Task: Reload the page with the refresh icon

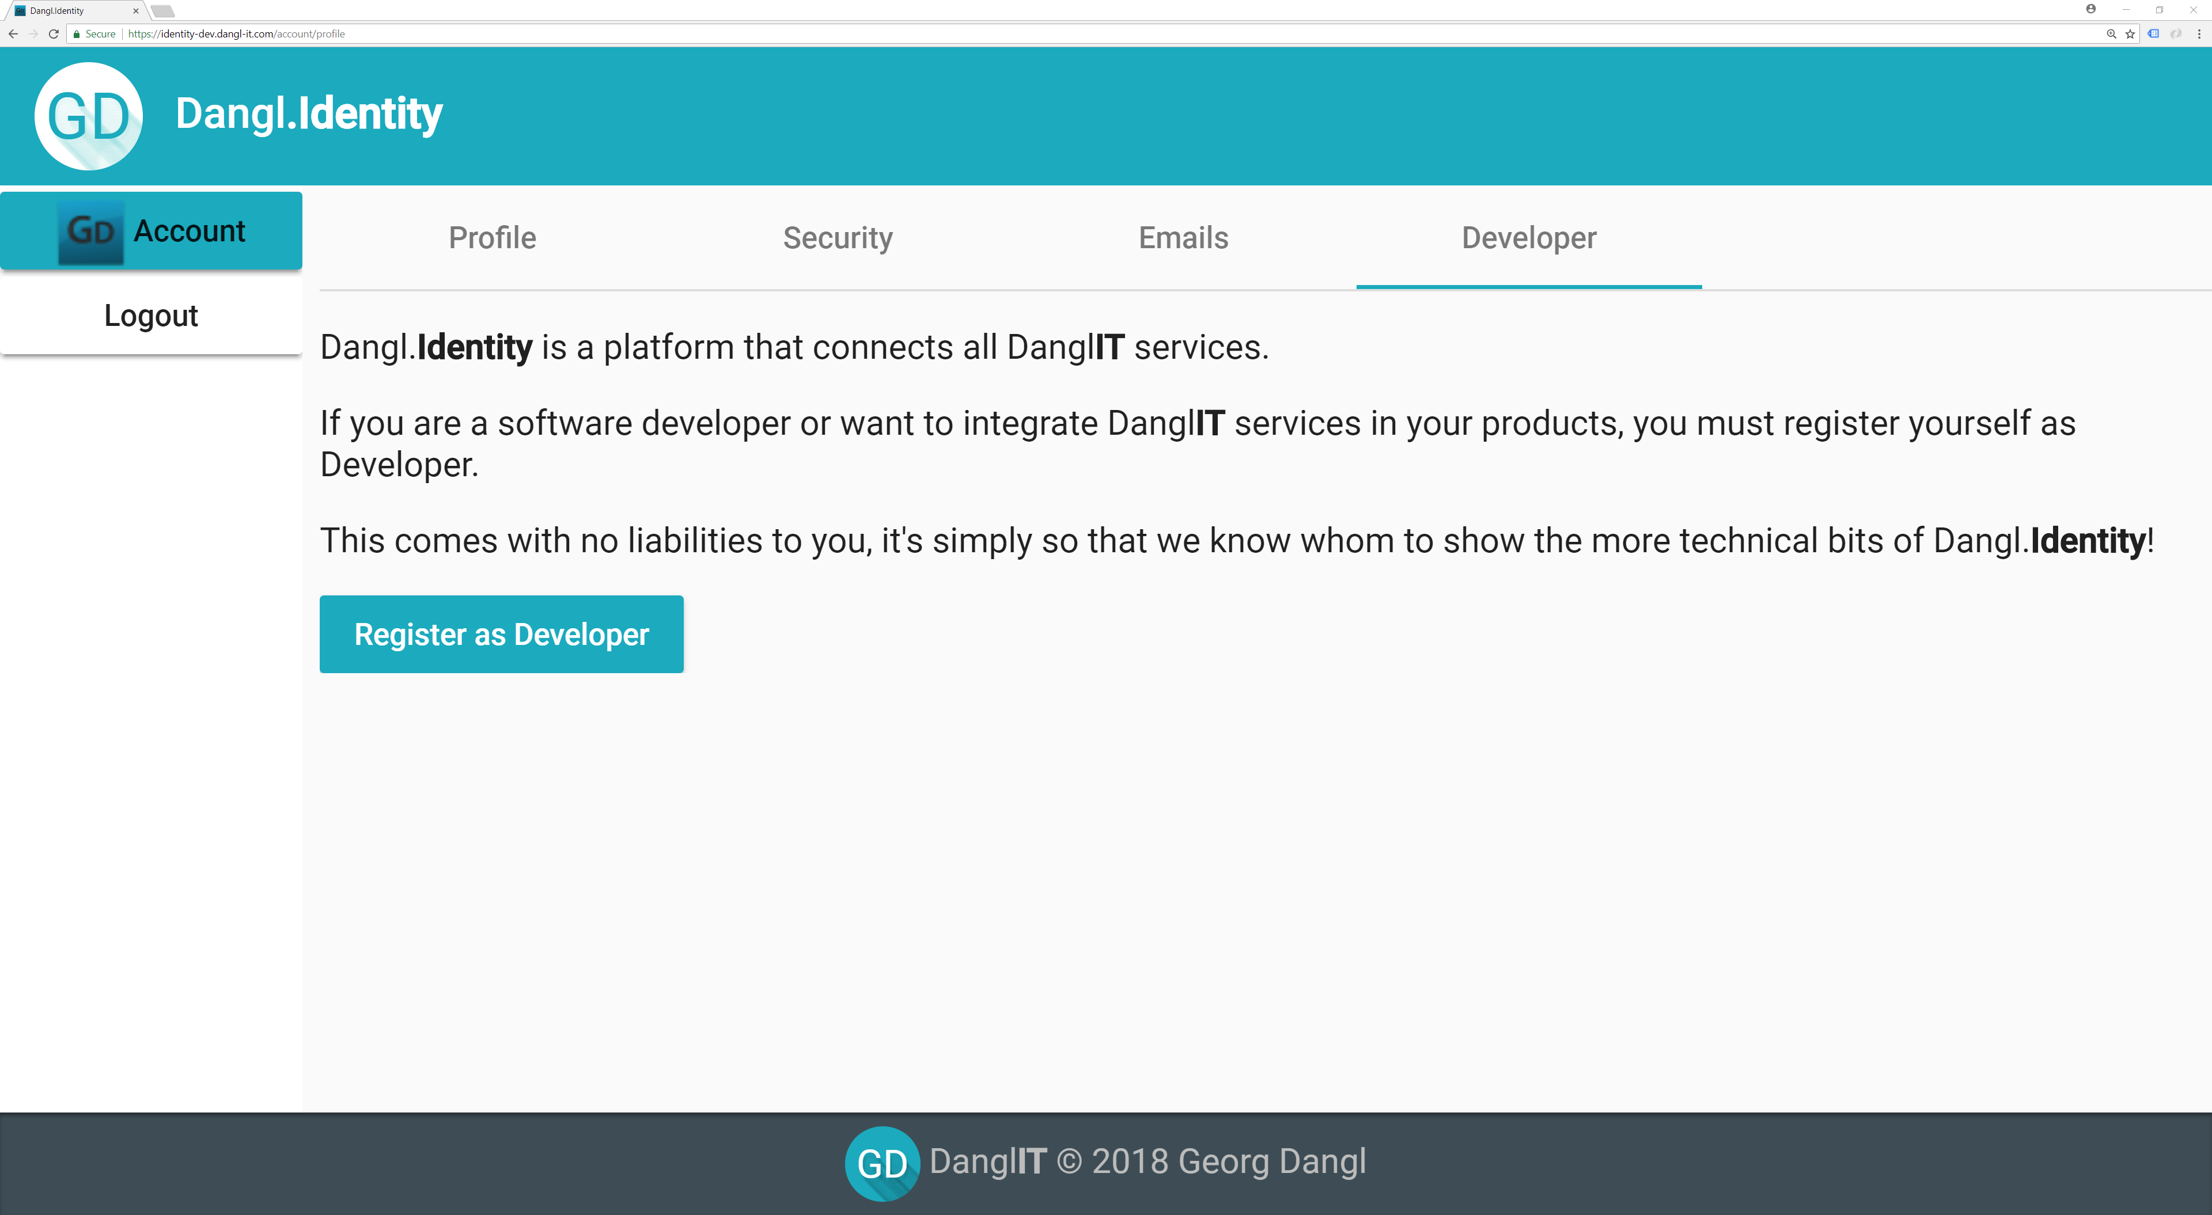Action: [53, 33]
